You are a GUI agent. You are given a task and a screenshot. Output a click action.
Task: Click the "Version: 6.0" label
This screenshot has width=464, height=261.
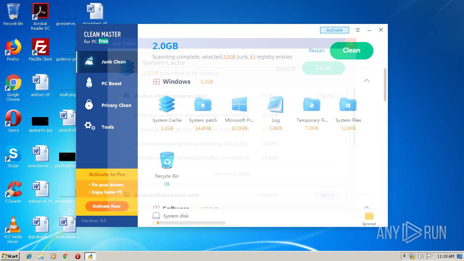(x=94, y=220)
